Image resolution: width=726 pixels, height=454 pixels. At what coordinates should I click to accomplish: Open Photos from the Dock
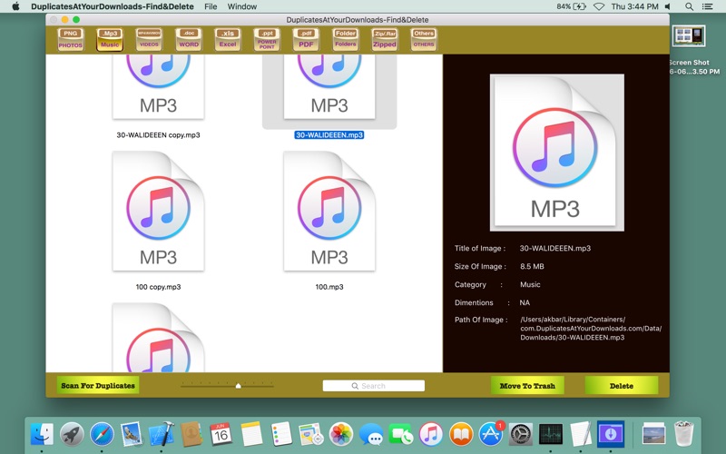point(341,435)
